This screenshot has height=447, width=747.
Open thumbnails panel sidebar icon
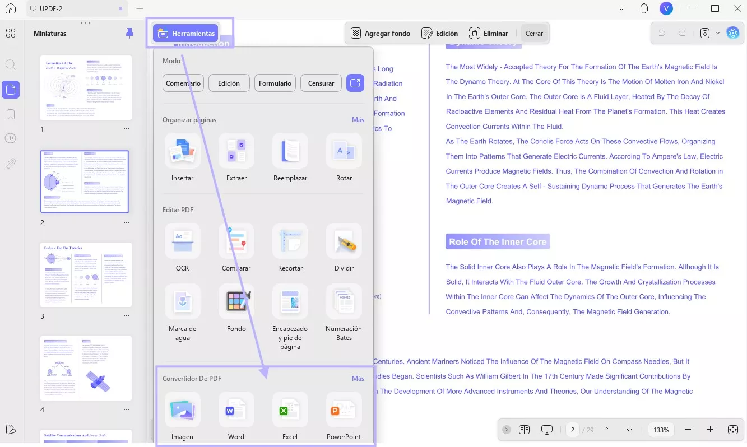pyautogui.click(x=11, y=89)
